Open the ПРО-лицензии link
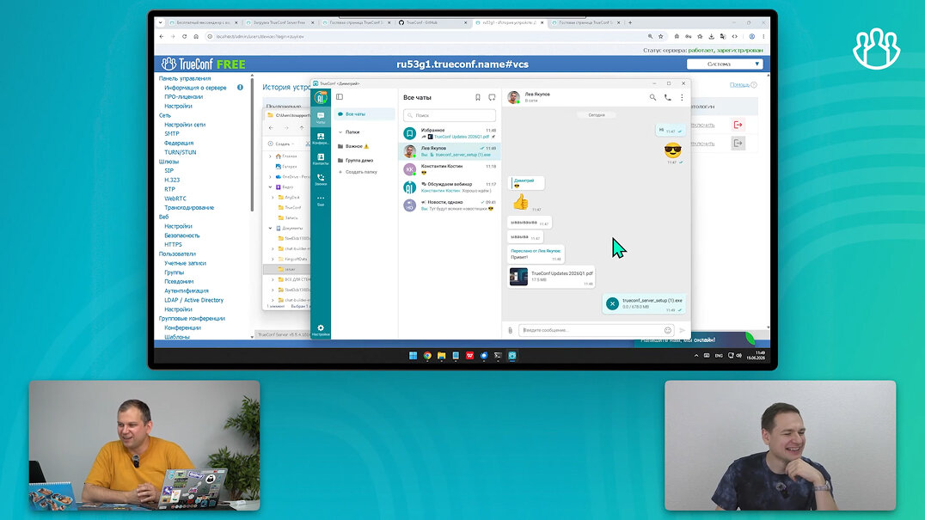The image size is (925, 520). [x=183, y=96]
